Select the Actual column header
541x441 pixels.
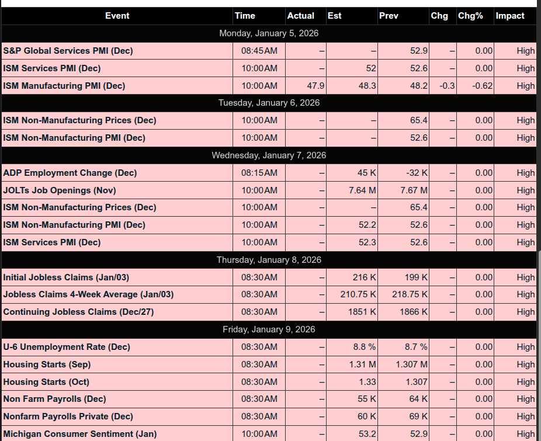pos(301,16)
